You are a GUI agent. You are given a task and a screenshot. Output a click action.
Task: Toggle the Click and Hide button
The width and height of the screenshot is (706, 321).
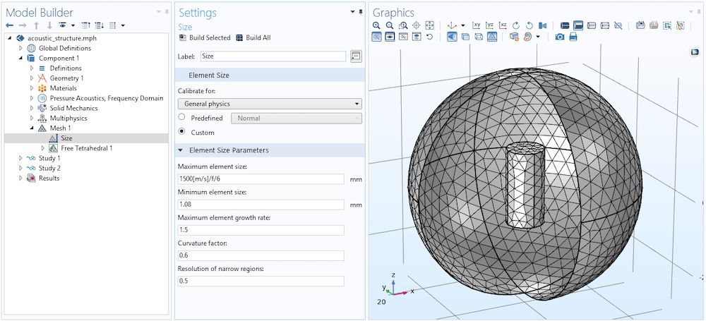coord(376,37)
